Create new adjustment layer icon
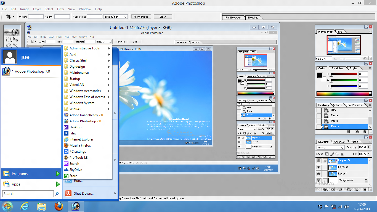The image size is (377, 212). point(349,189)
